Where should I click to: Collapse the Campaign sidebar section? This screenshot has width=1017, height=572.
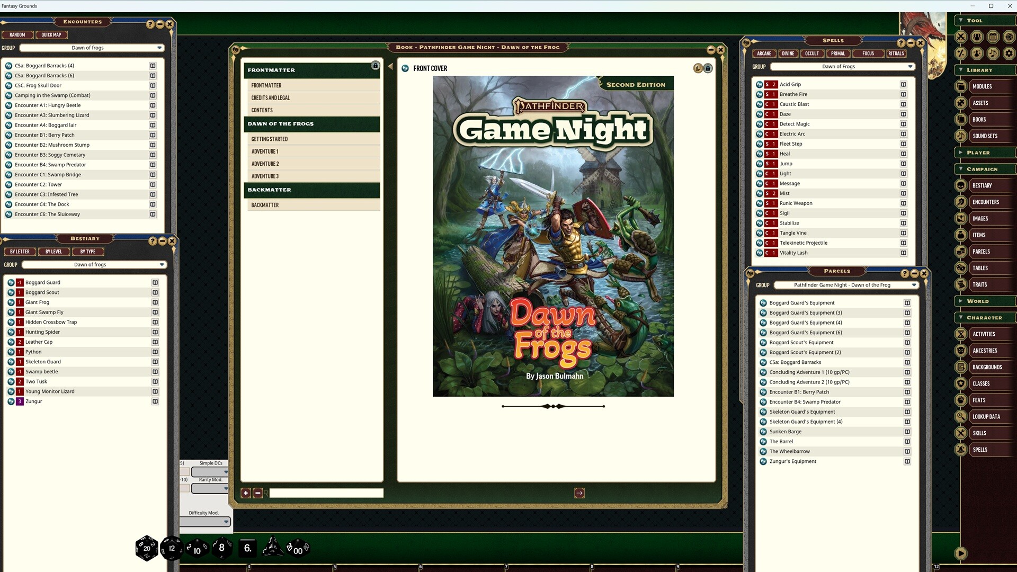click(961, 169)
